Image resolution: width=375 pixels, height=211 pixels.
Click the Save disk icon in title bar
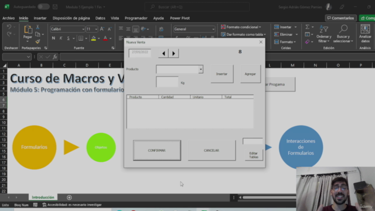click(55, 6)
